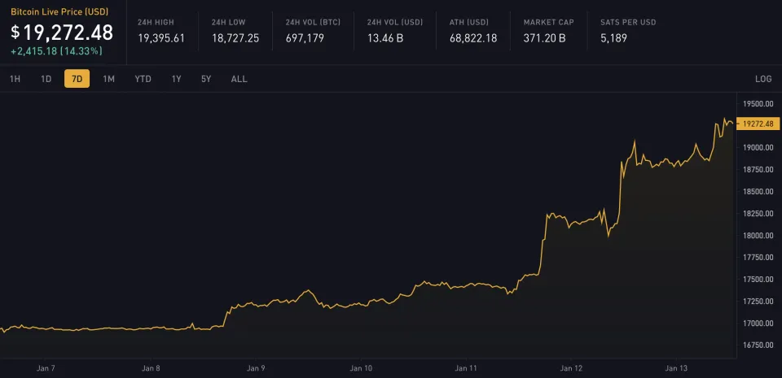Image resolution: width=782 pixels, height=378 pixels.
Task: Click the yellow 19272.48 price tag on axis
Action: click(x=758, y=124)
